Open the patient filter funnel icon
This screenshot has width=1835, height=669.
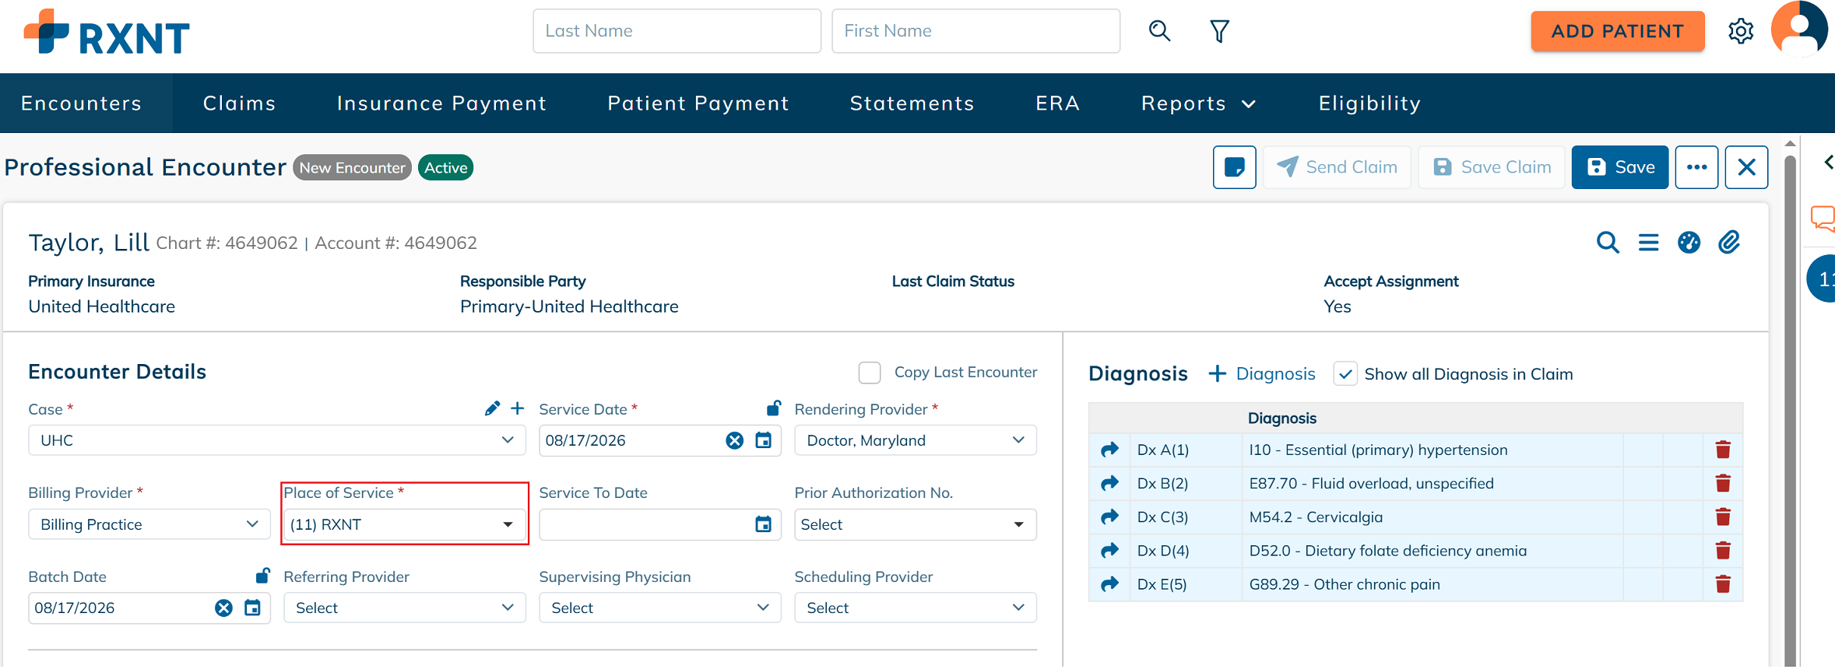1219,31
